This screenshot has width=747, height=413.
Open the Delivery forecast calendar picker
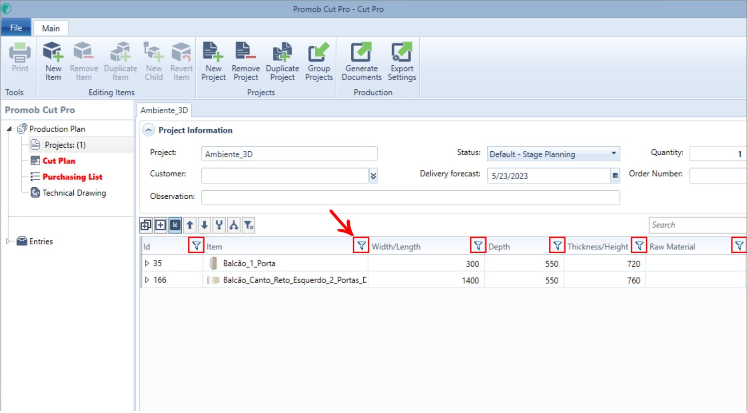point(615,176)
